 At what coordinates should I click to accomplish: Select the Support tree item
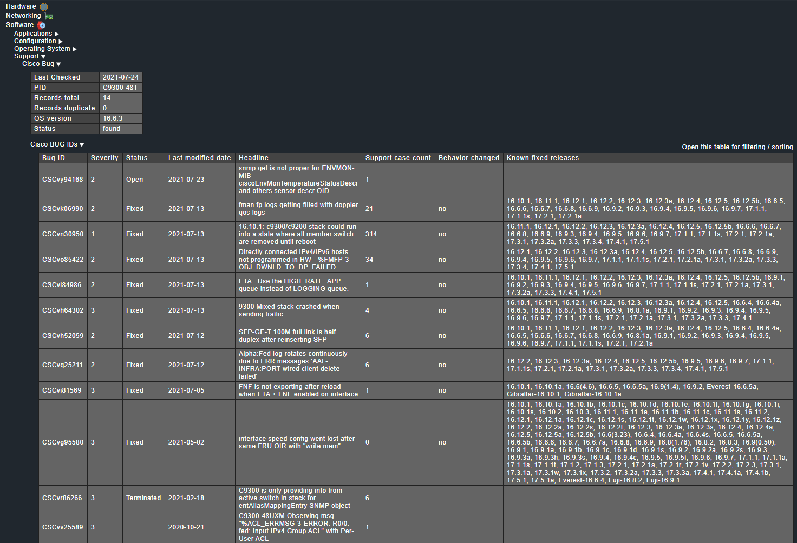coord(27,56)
